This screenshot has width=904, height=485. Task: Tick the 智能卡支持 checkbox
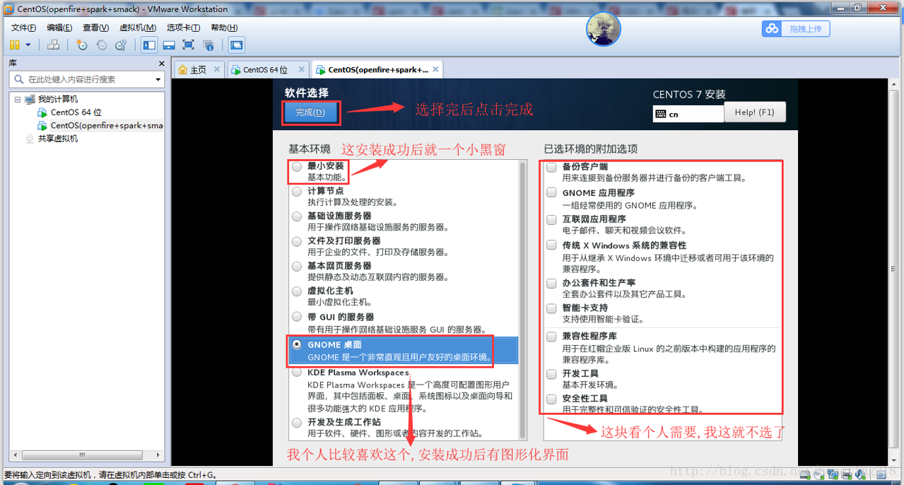(x=551, y=308)
